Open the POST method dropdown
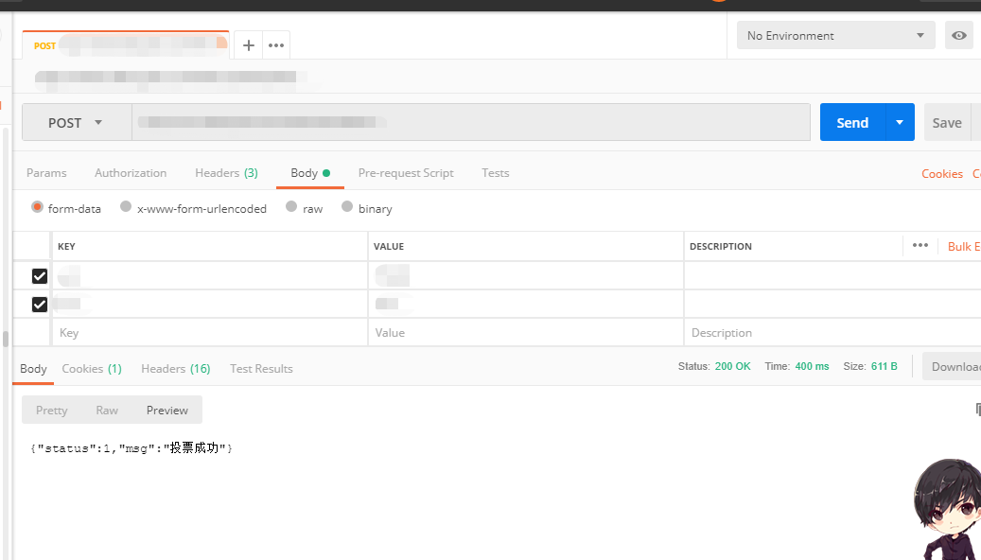This screenshot has height=560, width=981. (x=77, y=123)
